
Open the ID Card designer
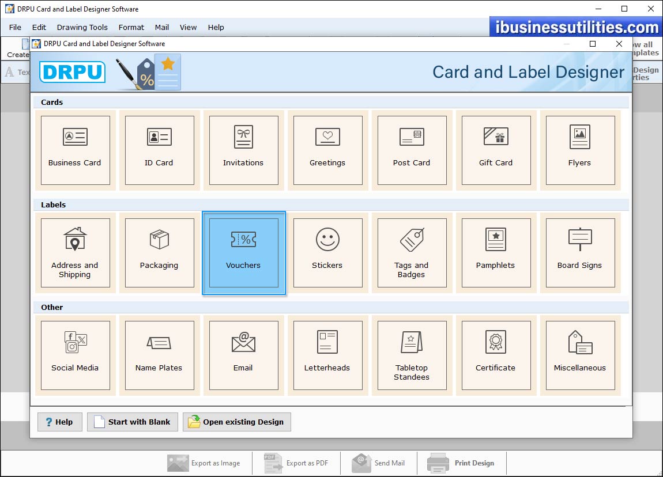[x=159, y=150]
